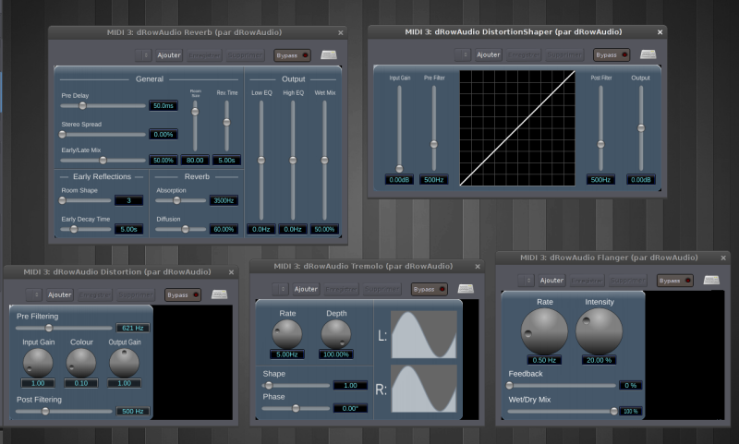Screen dimensions: 739x444
Task: Toggle Bypass in Distortion window
Action: coord(183,294)
